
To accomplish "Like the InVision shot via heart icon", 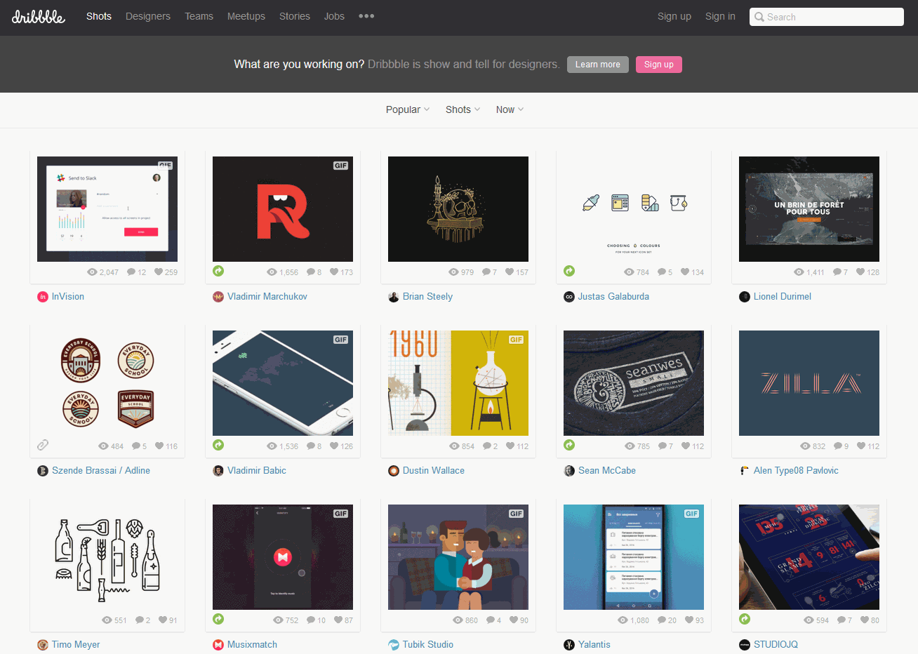I will (159, 272).
